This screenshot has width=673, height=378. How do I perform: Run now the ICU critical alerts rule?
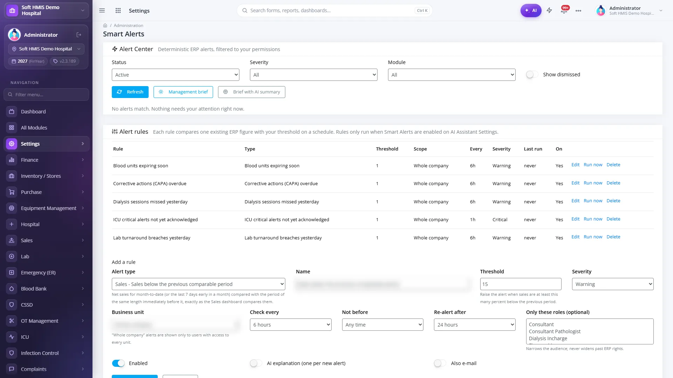click(593, 219)
